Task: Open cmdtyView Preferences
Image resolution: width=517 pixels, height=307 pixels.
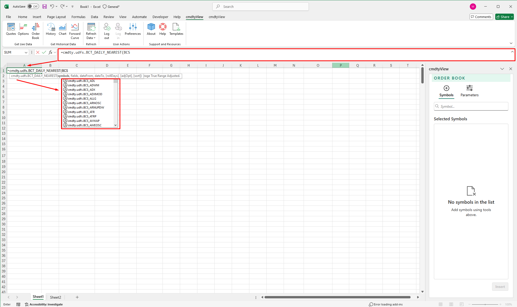Action: pyautogui.click(x=133, y=29)
